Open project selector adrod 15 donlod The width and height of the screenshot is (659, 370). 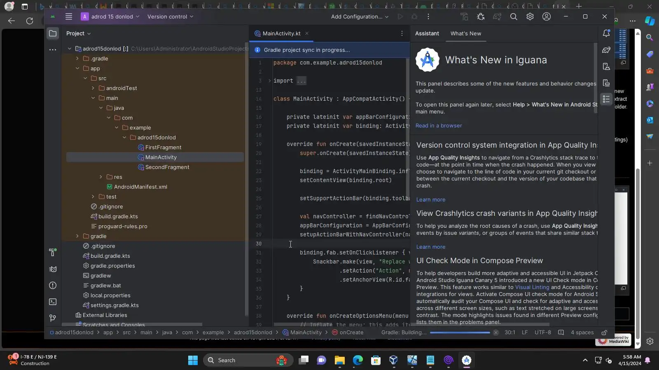(x=110, y=16)
